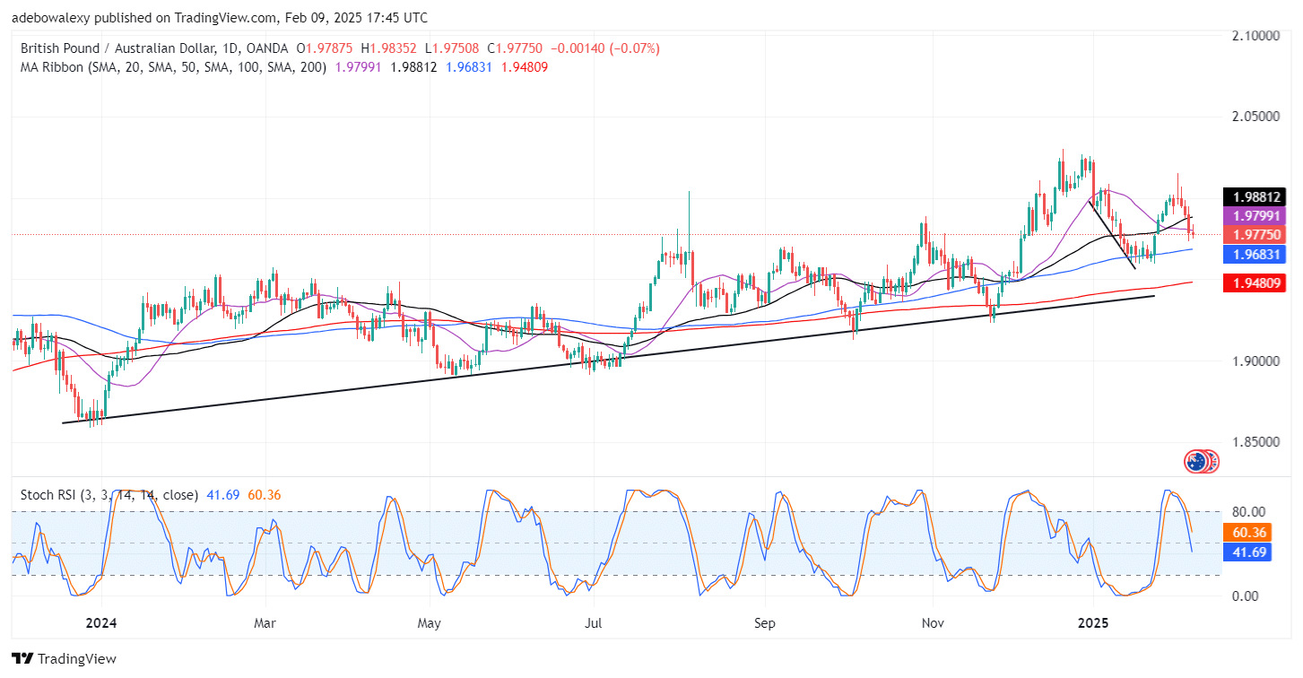
Task: Click the 80.00 Stoch RSI level label
Action: click(x=1247, y=512)
